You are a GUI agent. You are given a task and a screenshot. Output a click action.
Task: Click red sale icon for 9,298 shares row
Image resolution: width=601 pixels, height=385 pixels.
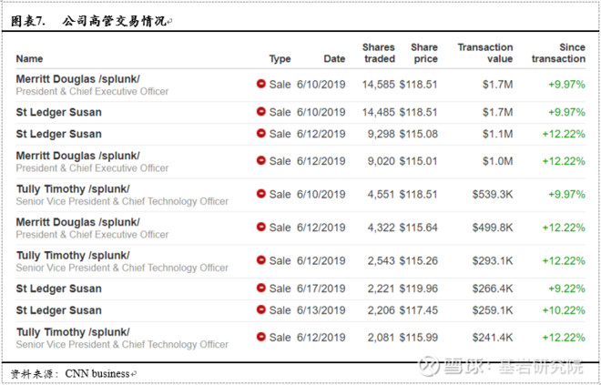(x=261, y=134)
